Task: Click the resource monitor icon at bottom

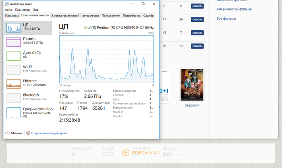Action: (x=28, y=133)
